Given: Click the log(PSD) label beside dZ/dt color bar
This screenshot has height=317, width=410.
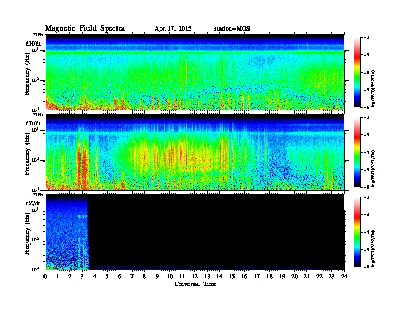Looking at the screenshot, I should pyautogui.click(x=374, y=249).
